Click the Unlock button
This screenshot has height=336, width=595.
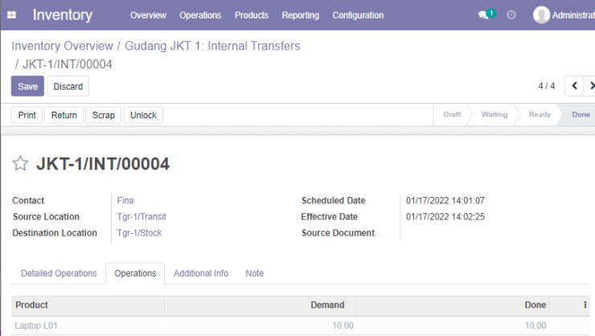[143, 115]
